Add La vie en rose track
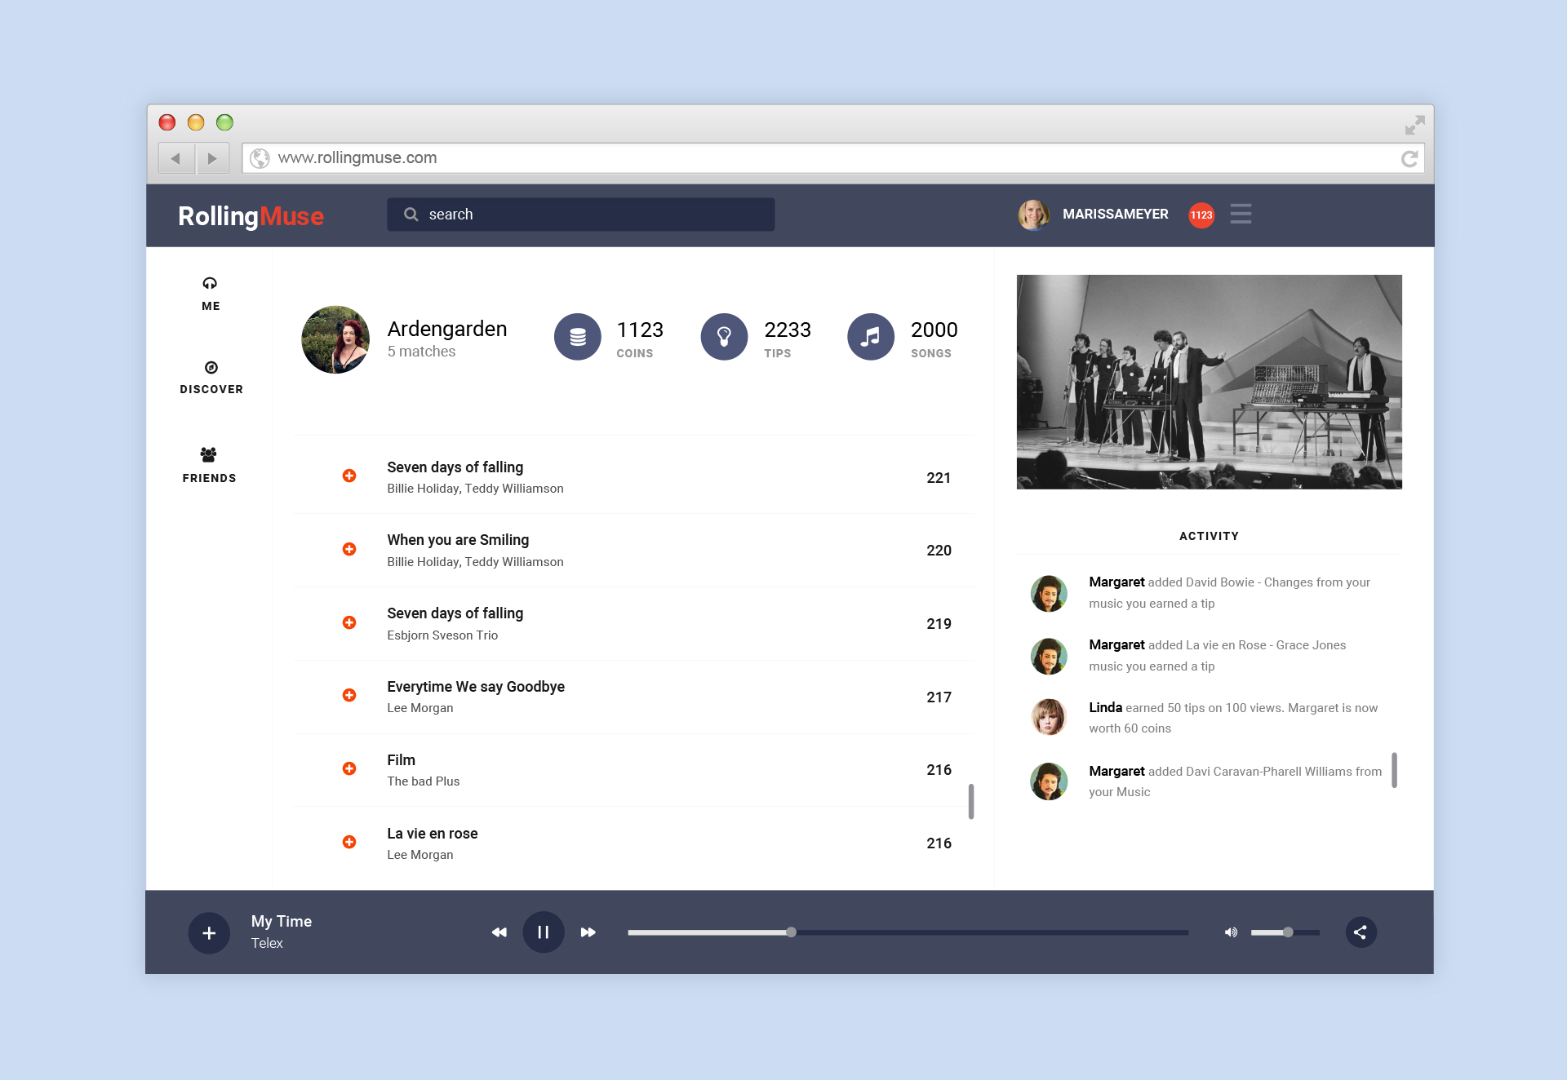Viewport: 1567px width, 1080px height. [x=349, y=842]
